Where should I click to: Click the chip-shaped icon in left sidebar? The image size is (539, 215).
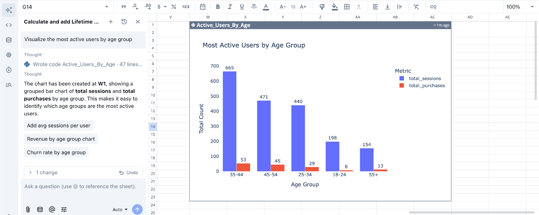click(9, 55)
